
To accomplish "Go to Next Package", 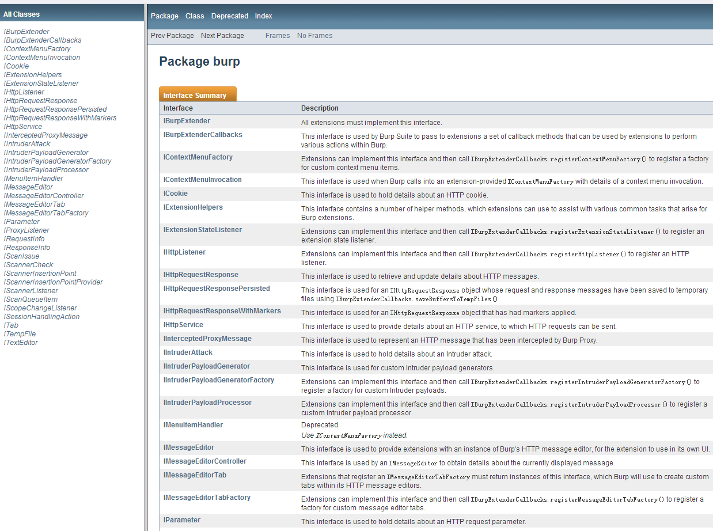I will pyautogui.click(x=222, y=36).
